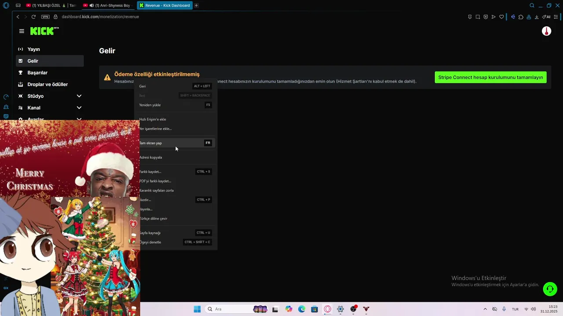563x316 pixels.
Task: Switch to the YILBAŞI ÖZEL YouTube tab
Action: tap(51, 5)
